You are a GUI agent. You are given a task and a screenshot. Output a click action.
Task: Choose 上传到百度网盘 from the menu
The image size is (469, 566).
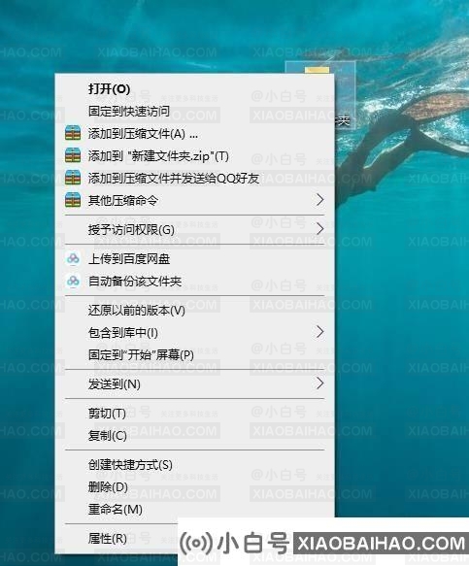(x=194, y=259)
